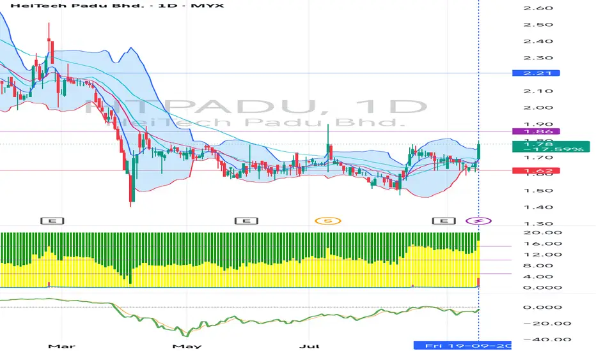
Task: Click the -20.00 oscillator scale value
Action: click(547, 324)
